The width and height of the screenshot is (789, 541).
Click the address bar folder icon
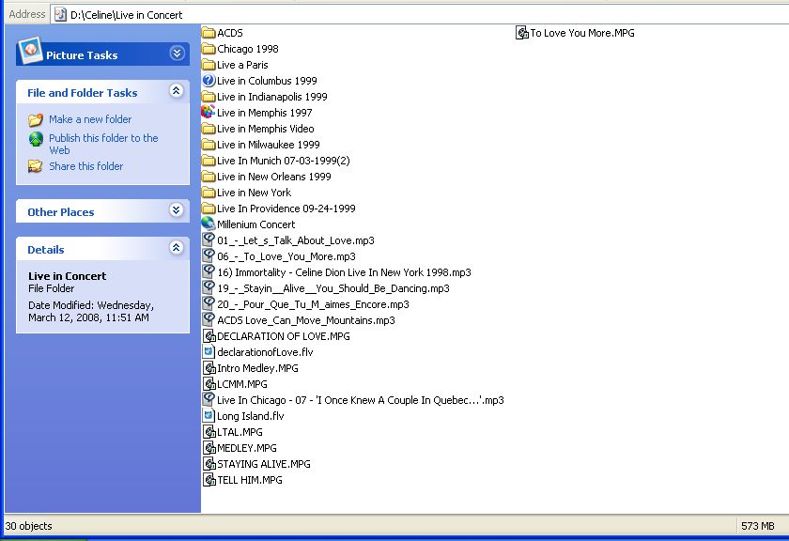(60, 15)
